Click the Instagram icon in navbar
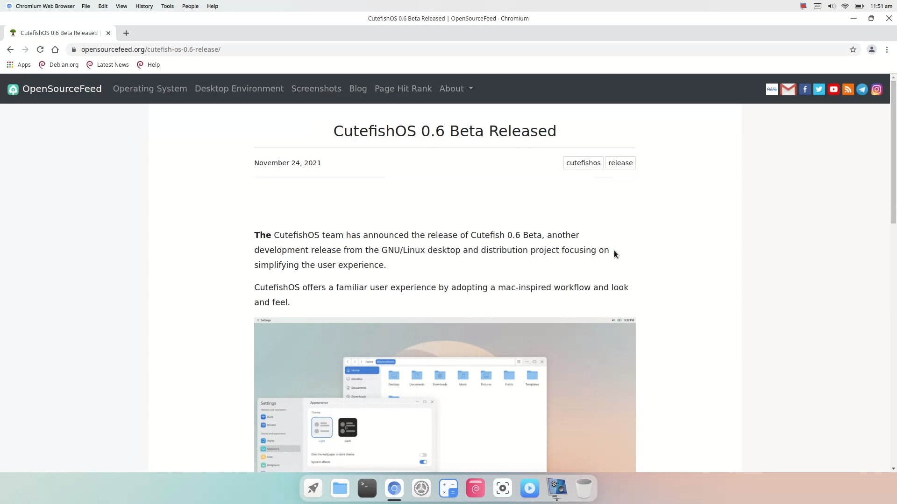This screenshot has width=897, height=504. coord(877,89)
